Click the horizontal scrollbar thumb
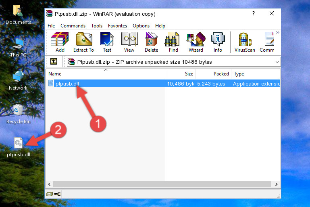 (162, 184)
